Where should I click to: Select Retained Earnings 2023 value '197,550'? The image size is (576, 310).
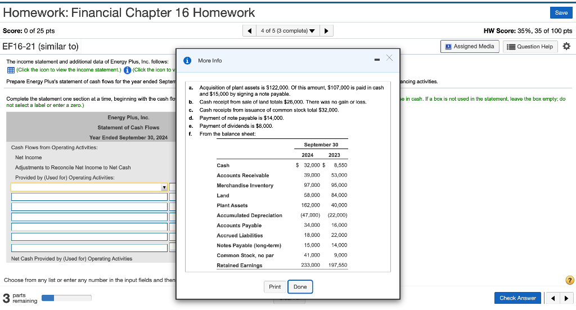338,265
